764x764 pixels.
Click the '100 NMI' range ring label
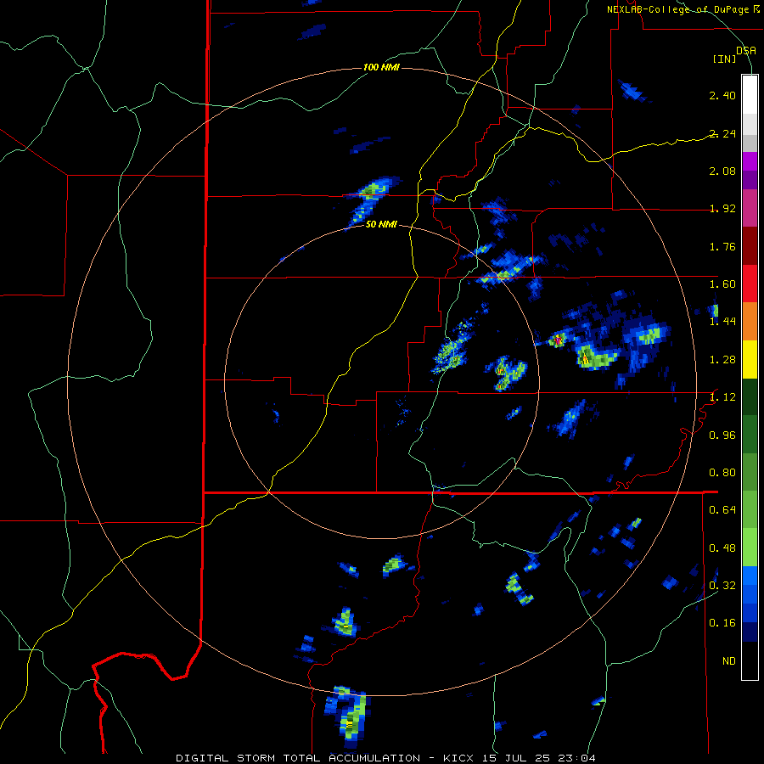click(381, 67)
